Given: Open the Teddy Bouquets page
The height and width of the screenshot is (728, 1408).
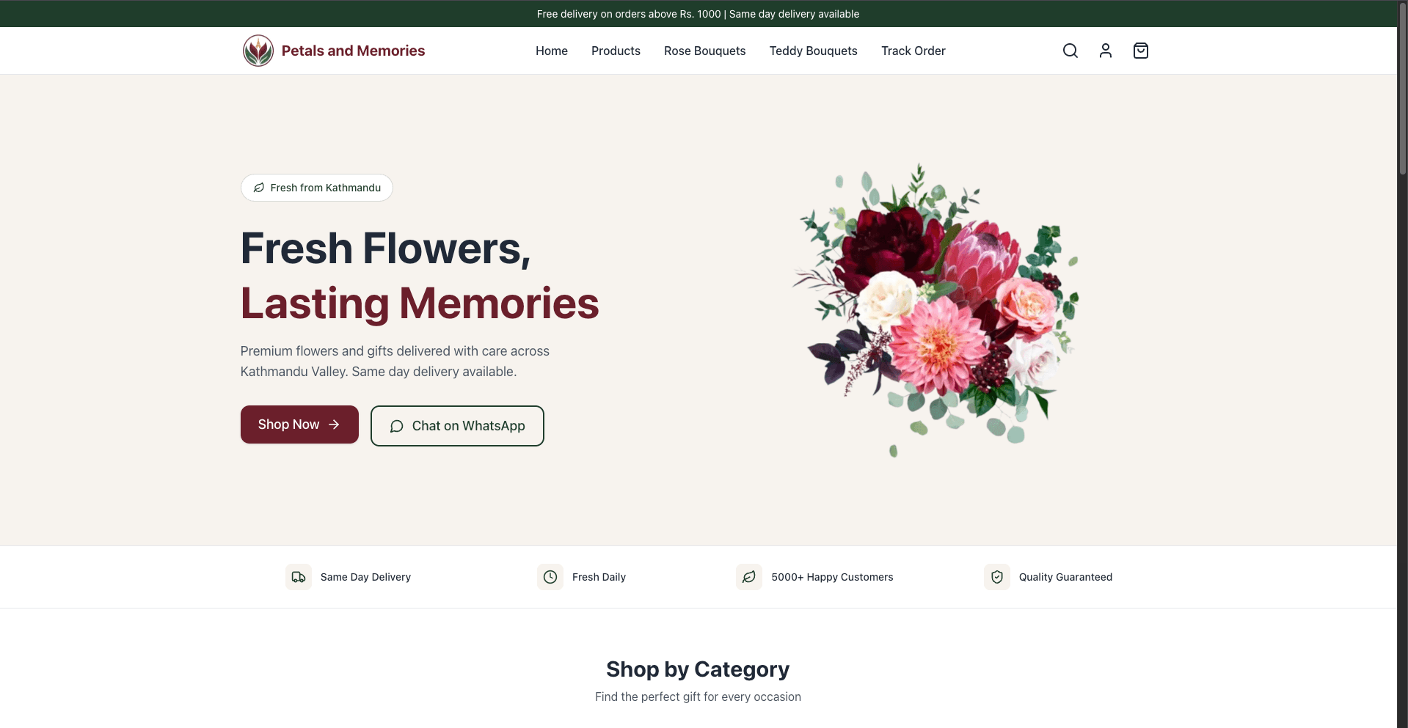Looking at the screenshot, I should pos(814,51).
